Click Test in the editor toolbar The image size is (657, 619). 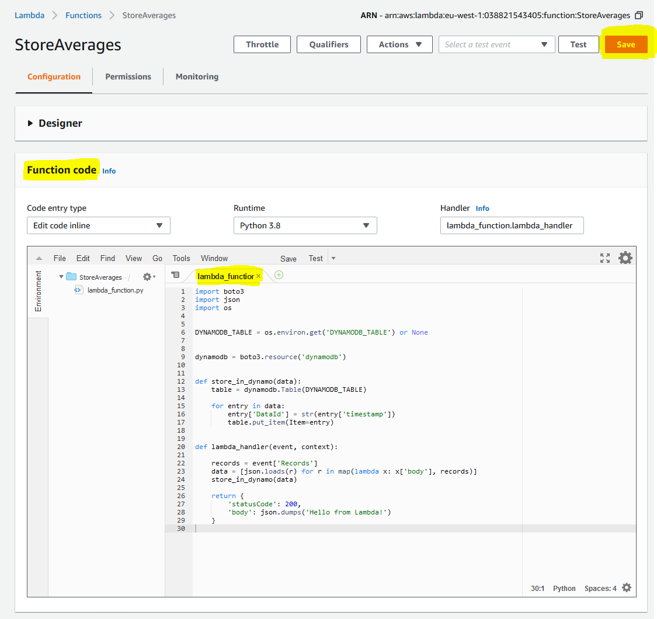[x=315, y=259]
